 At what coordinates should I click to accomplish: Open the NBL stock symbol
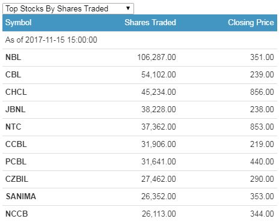(x=13, y=57)
